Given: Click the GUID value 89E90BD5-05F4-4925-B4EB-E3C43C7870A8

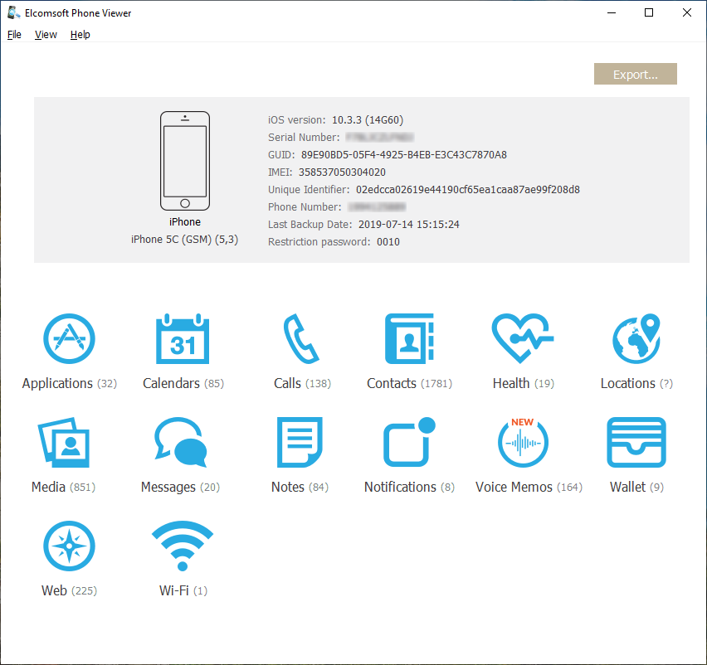Looking at the screenshot, I should click(x=404, y=155).
